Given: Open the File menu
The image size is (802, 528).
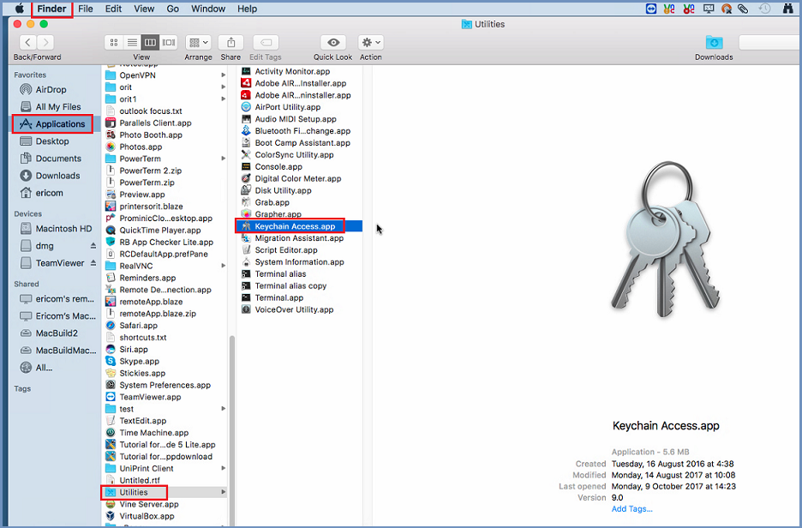Looking at the screenshot, I should pos(86,9).
